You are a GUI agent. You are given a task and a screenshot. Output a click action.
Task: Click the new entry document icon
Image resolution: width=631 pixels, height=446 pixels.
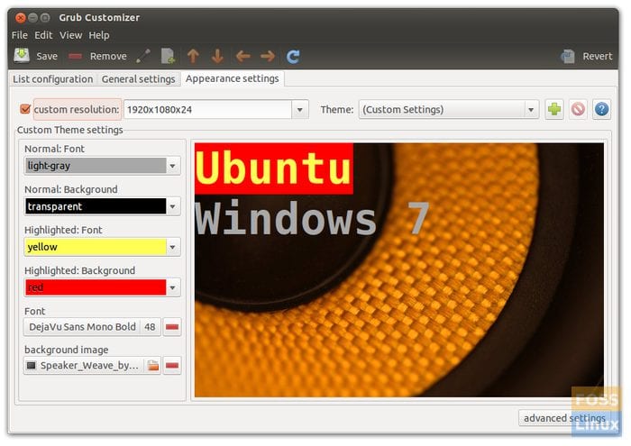click(168, 56)
